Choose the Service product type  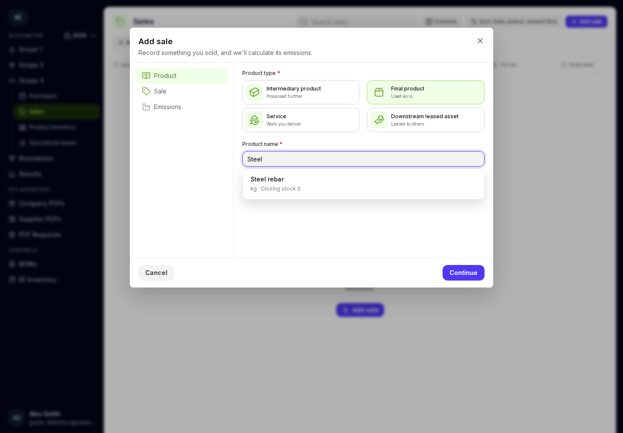click(x=301, y=120)
